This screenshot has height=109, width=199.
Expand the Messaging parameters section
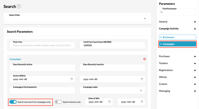click(x=177, y=91)
